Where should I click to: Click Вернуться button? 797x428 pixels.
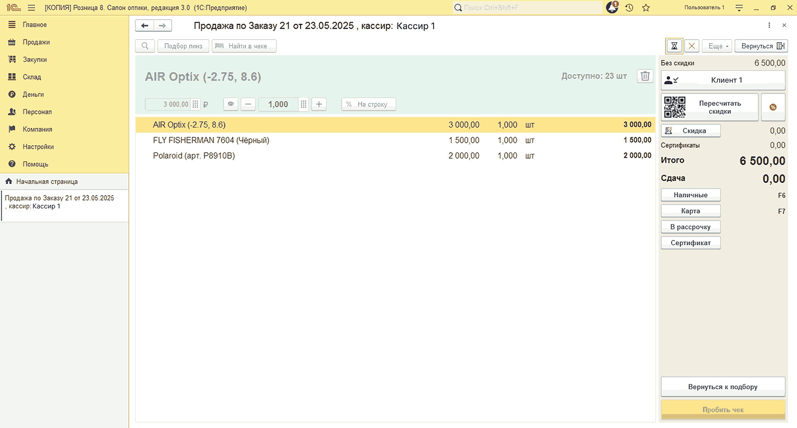(x=761, y=46)
